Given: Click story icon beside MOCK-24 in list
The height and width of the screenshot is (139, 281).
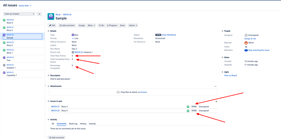Looking at the screenshot, I should click(x=4, y=50).
